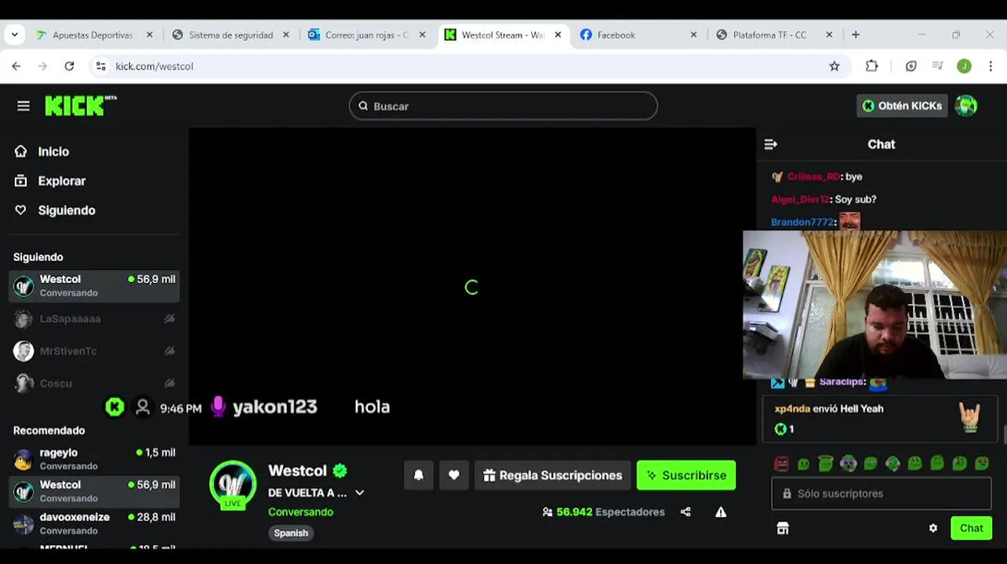The width and height of the screenshot is (1007, 564).
Task: Open the offline Coscu channel
Action: [x=94, y=383]
